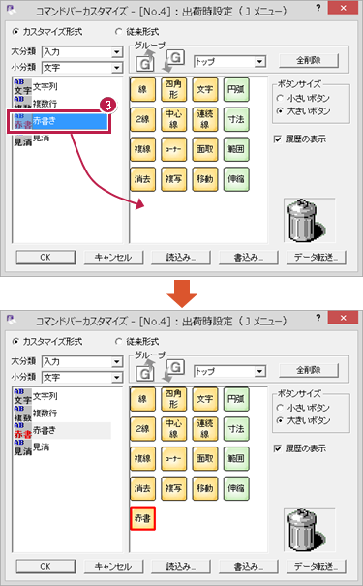Click the red-outlined 赤書 button in lower dialog

coord(142,518)
